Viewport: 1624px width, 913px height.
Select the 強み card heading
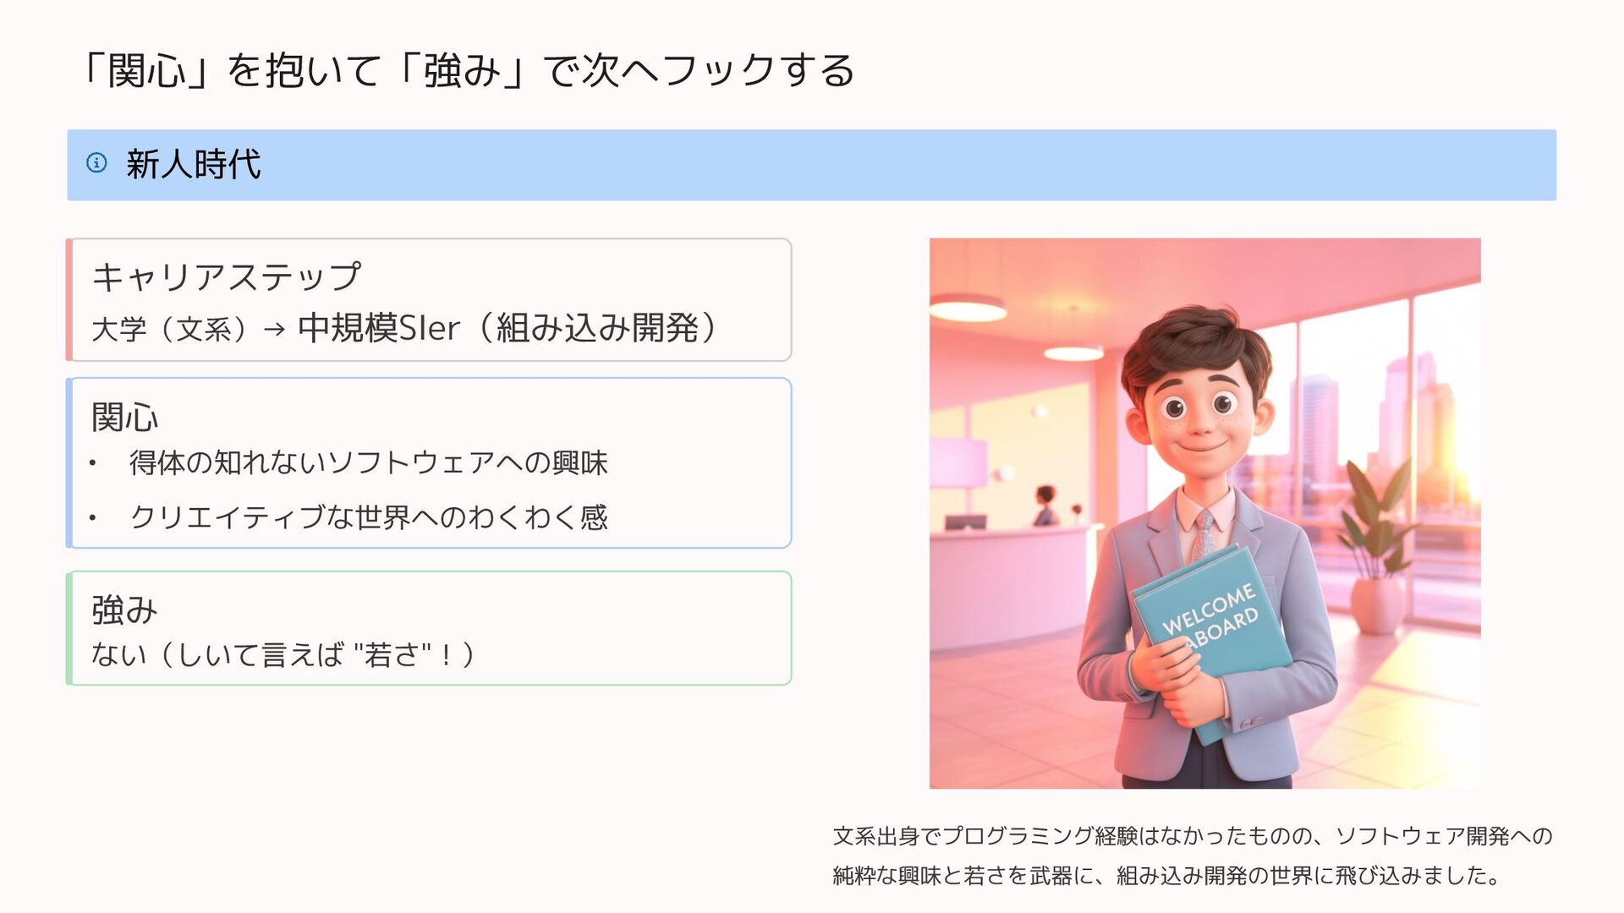[x=124, y=610]
